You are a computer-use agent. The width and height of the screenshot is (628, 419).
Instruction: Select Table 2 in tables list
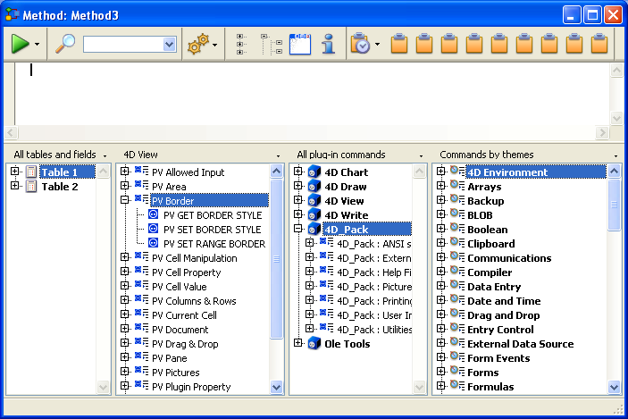(60, 187)
